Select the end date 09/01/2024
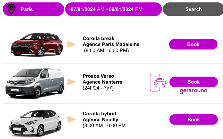Viewport: 223px width, 139px height. point(122,9)
